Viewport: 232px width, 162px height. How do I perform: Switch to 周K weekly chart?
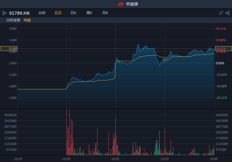pyautogui.click(x=89, y=13)
